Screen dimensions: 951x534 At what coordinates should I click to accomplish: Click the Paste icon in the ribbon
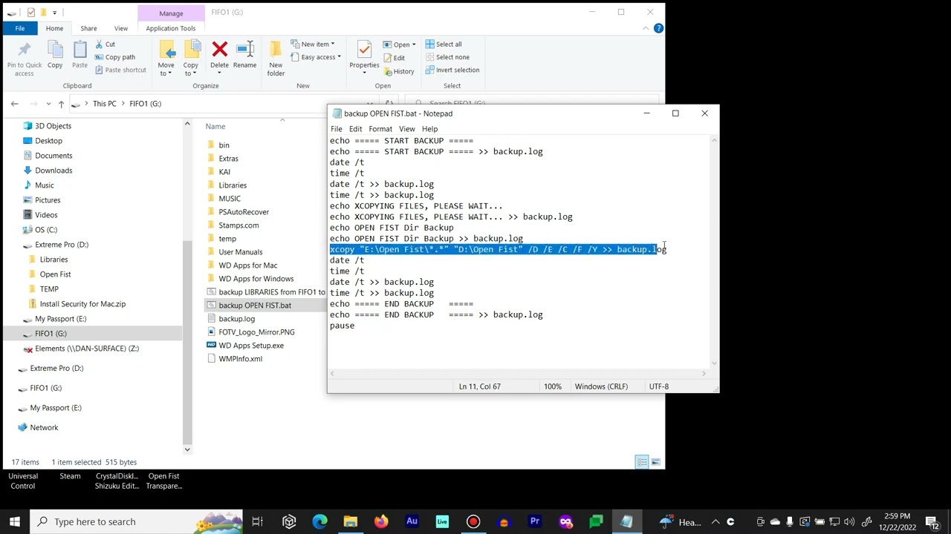(79, 50)
